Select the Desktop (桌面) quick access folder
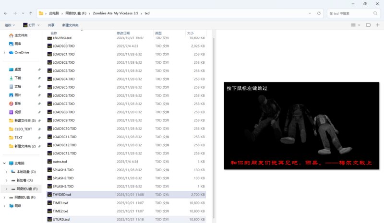 click(18, 69)
